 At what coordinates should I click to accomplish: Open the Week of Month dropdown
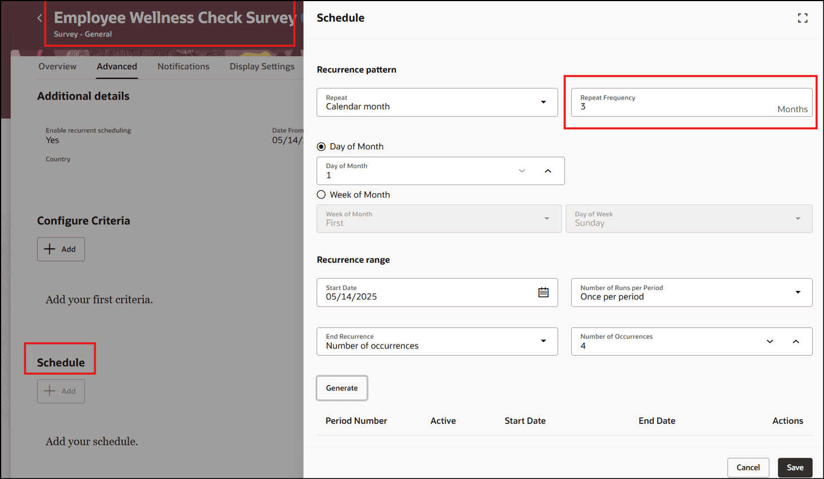(x=439, y=218)
